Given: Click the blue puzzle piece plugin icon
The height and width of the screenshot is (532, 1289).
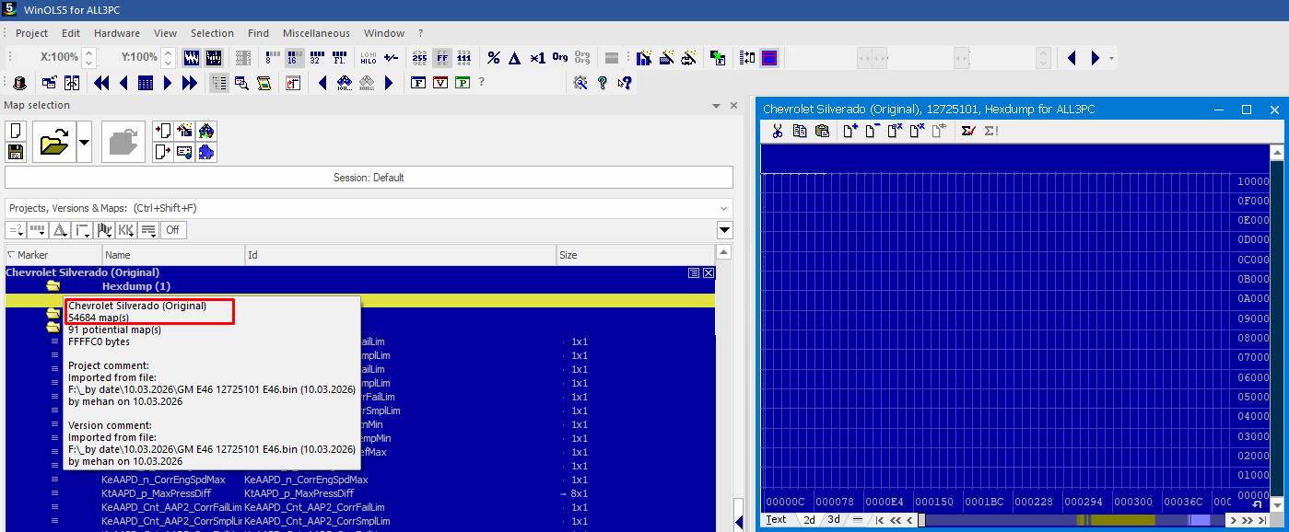Looking at the screenshot, I should pyautogui.click(x=206, y=152).
